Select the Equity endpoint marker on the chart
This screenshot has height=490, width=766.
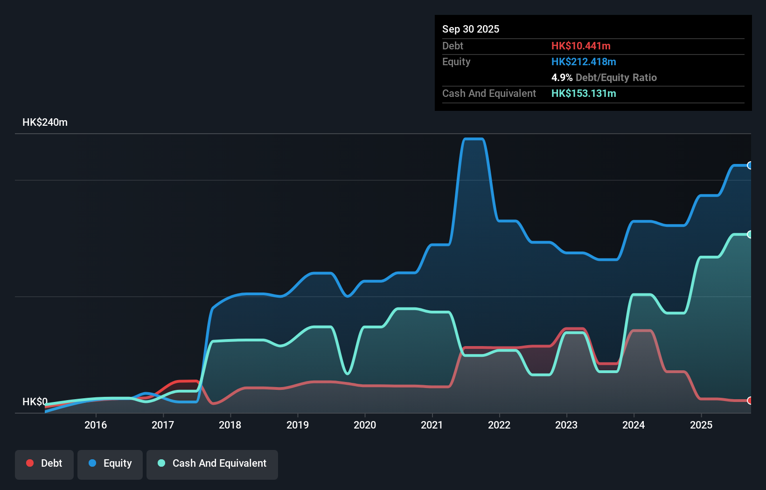coord(750,166)
